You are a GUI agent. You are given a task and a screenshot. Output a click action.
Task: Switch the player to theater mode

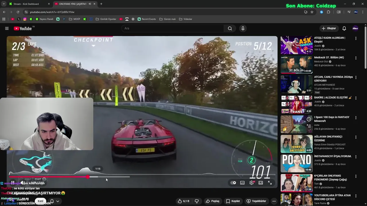[x=261, y=183]
